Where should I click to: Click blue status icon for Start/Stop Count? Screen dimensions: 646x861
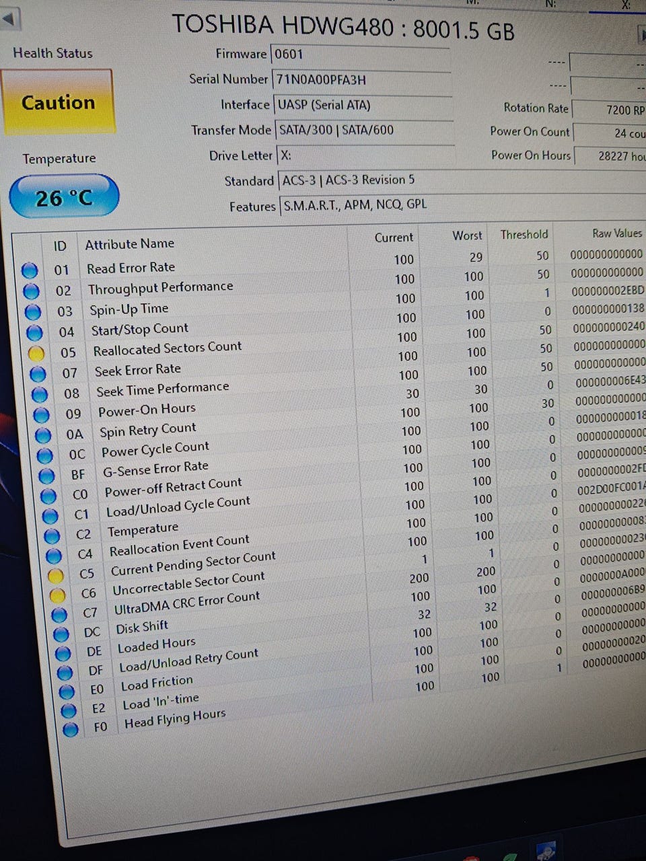(34, 332)
